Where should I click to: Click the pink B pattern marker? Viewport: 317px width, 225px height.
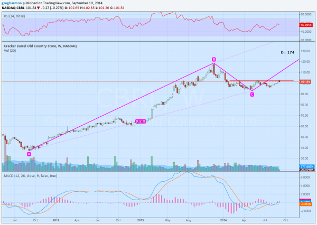tap(213, 59)
